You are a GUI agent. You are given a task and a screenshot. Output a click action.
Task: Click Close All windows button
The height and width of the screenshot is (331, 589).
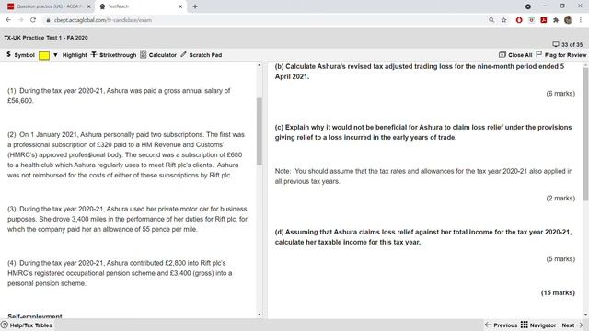tap(515, 55)
